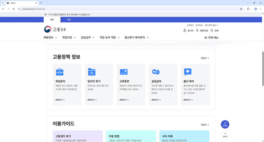Open 전체 메뉴 hamburger icon
Viewport: 264px width, 142px height.
click(206, 38)
